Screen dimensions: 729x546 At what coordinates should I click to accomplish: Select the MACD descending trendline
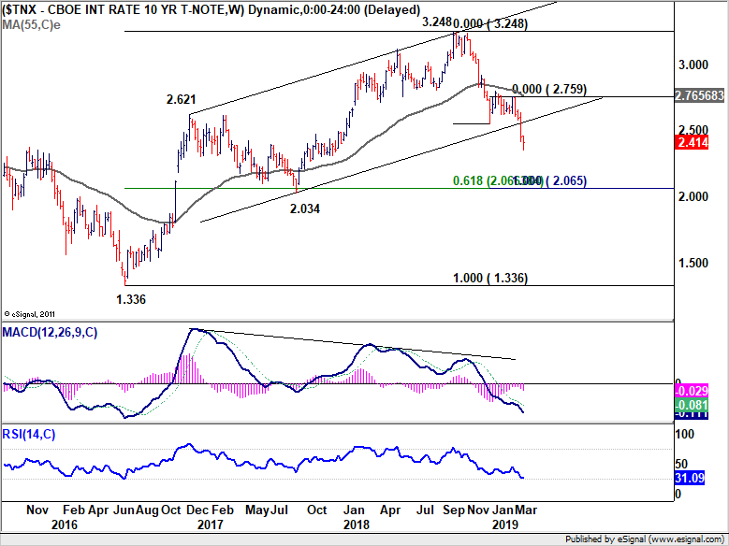(354, 344)
